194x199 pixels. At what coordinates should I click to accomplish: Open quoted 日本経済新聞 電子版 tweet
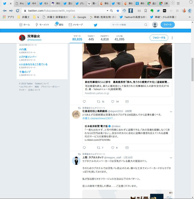coord(127,133)
